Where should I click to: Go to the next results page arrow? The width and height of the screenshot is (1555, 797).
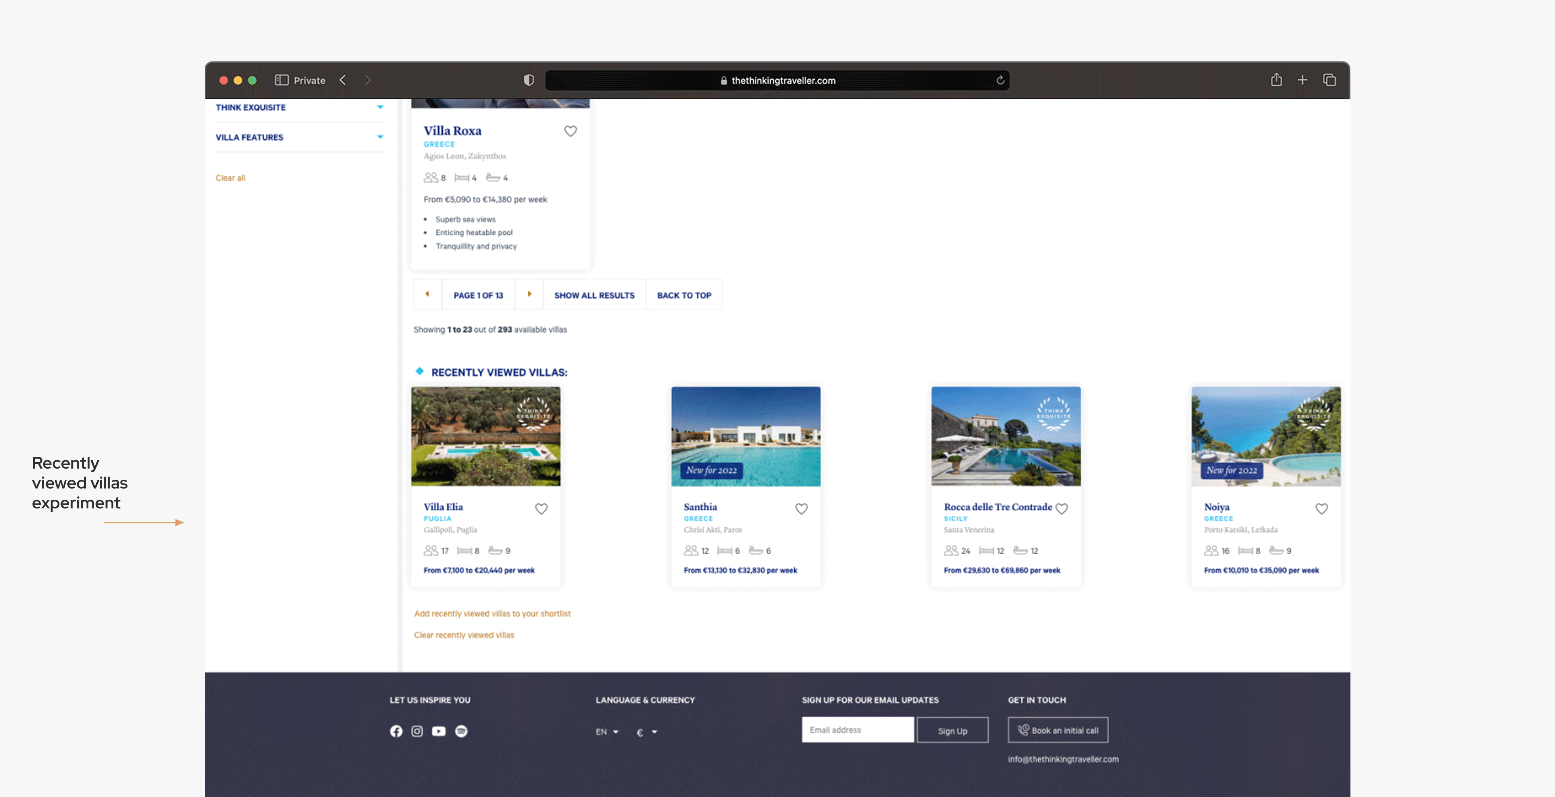tap(529, 295)
